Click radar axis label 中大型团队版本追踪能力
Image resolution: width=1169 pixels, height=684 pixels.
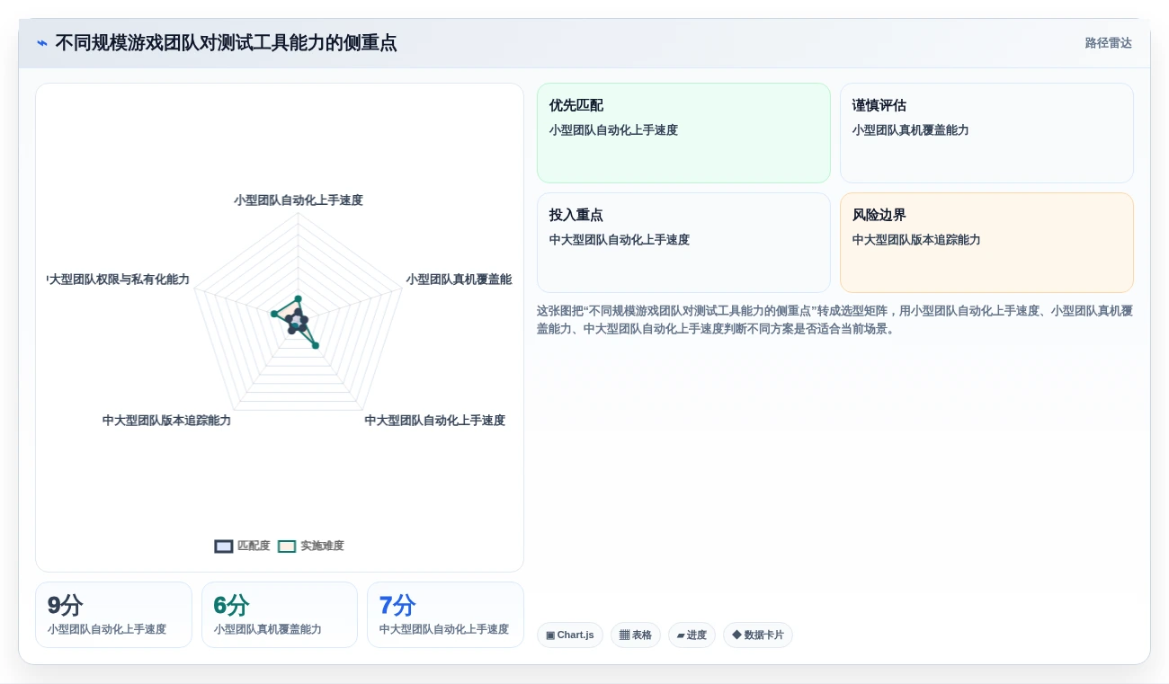coord(166,420)
